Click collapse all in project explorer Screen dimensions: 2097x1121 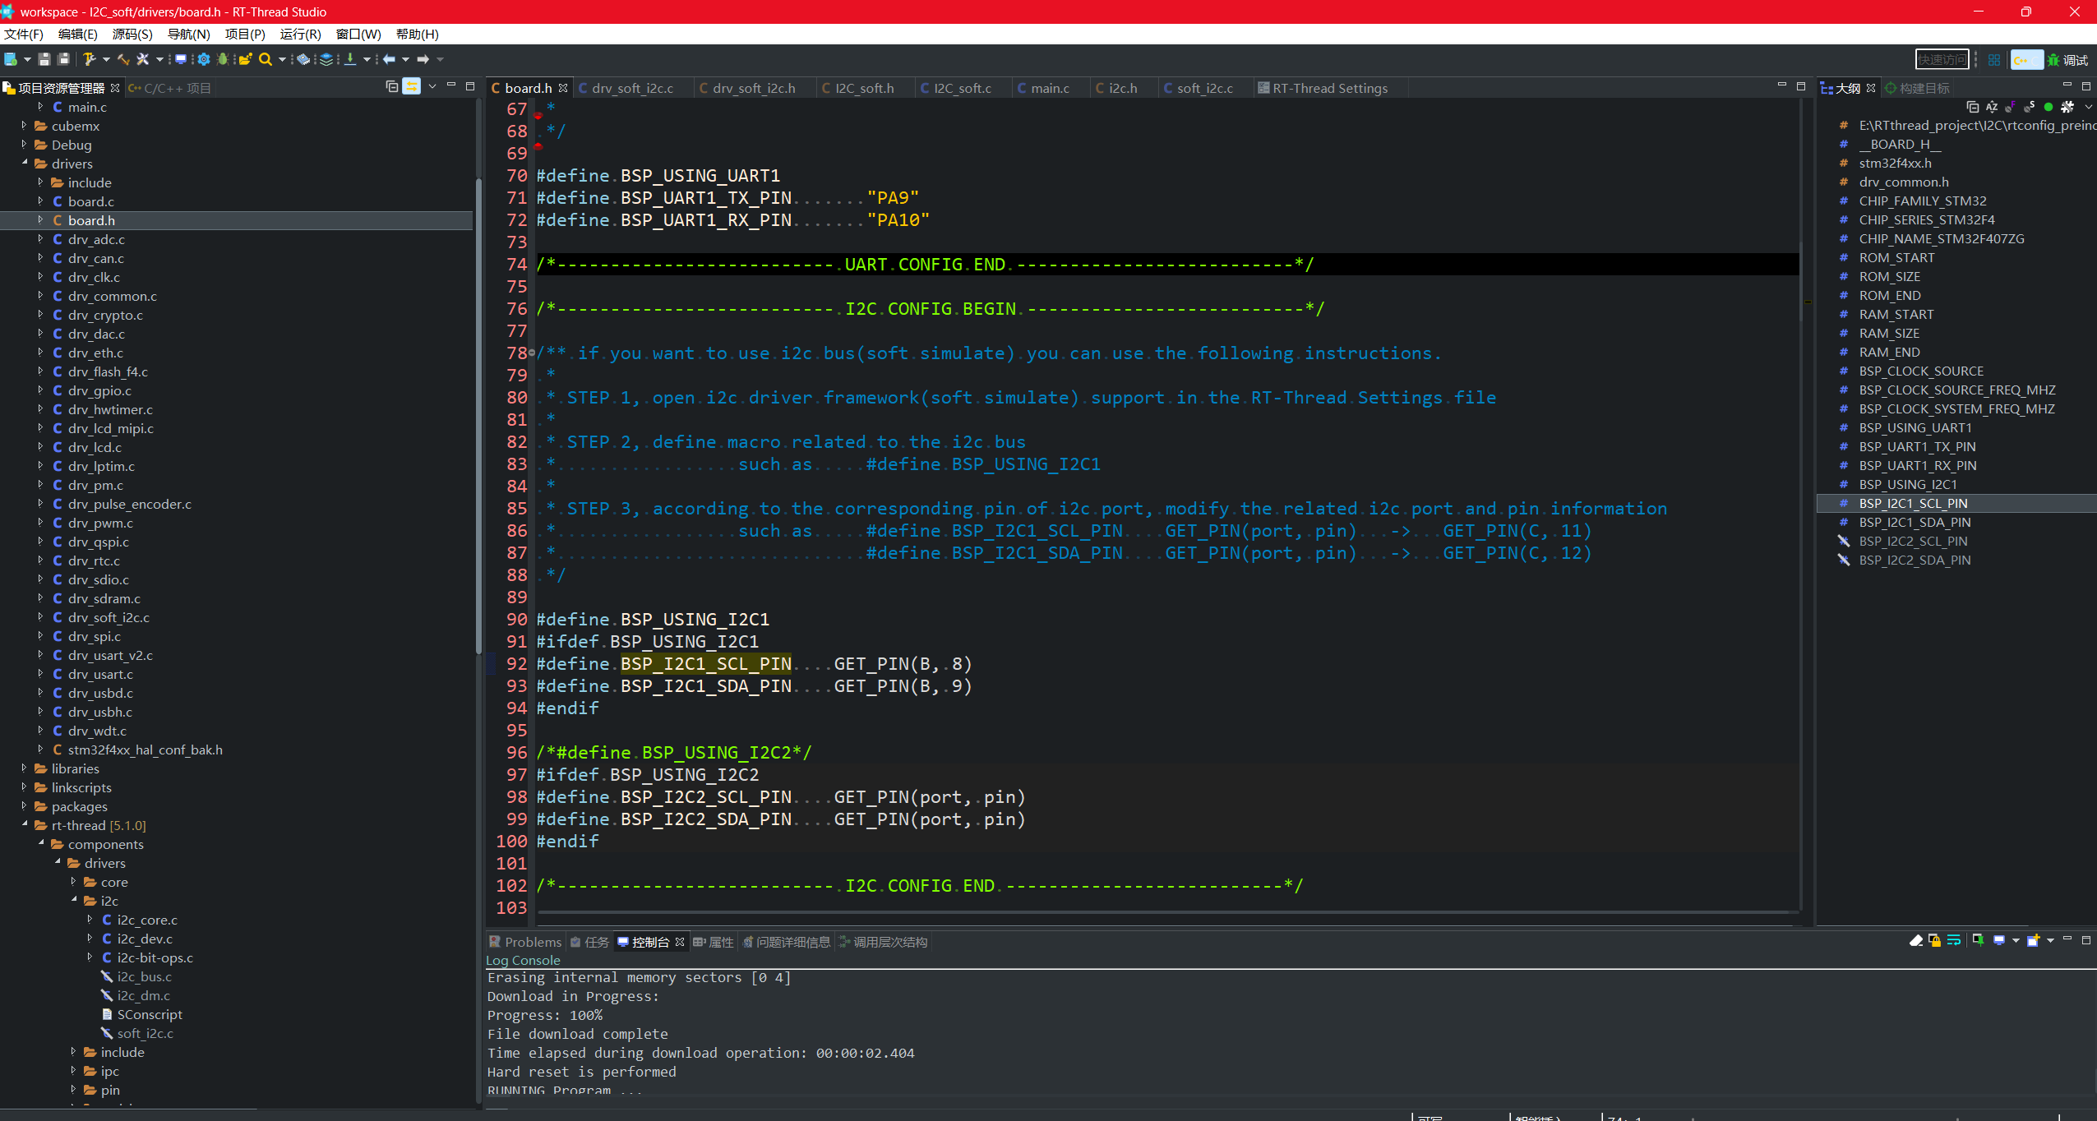pyautogui.click(x=392, y=87)
